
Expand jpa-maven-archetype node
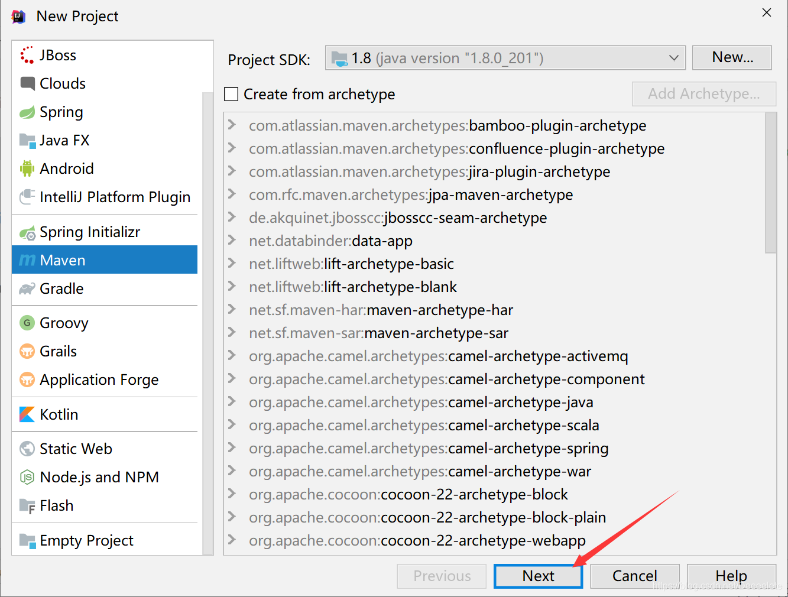[x=232, y=194]
